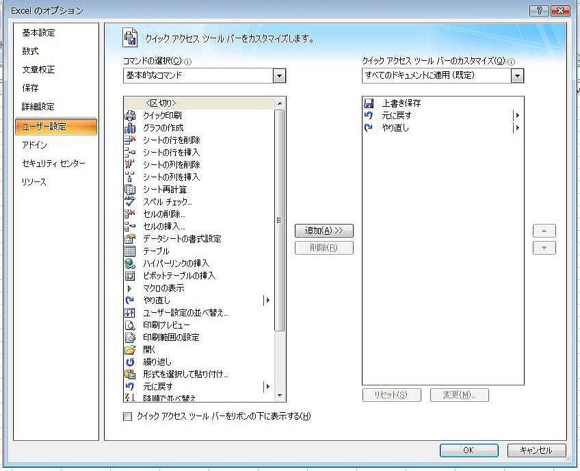The width and height of the screenshot is (580, 471).
Task: Click the info icon next to クイックアクセスツールバーのカスタマイズ label
Action: (511, 62)
